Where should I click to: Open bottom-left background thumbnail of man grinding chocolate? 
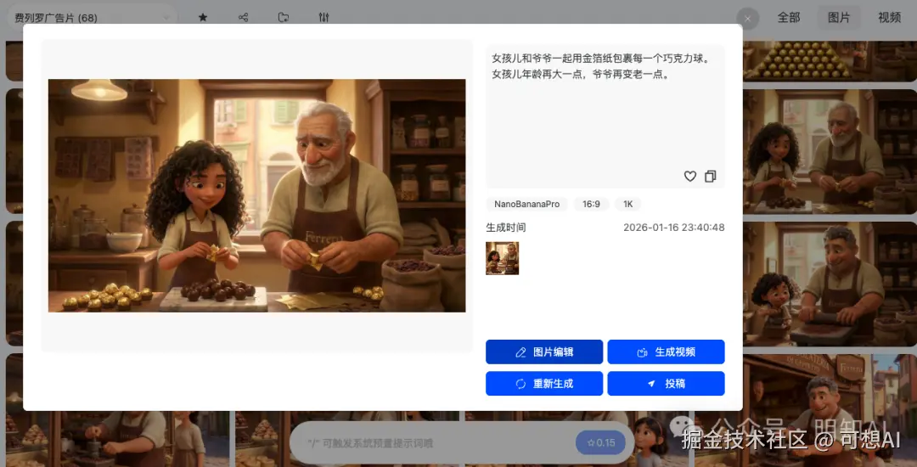(x=117, y=438)
